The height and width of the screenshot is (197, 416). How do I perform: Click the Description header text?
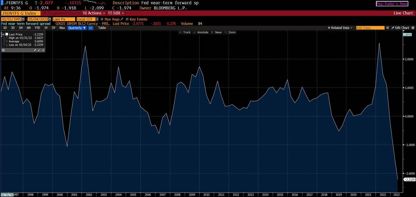point(126,3)
